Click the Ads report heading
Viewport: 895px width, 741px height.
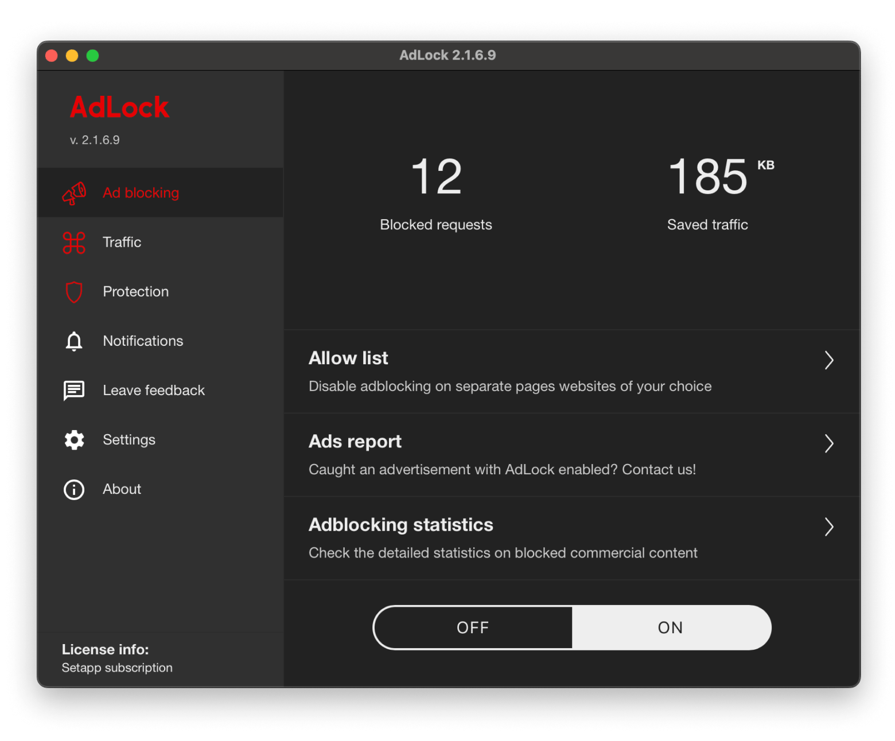point(355,441)
